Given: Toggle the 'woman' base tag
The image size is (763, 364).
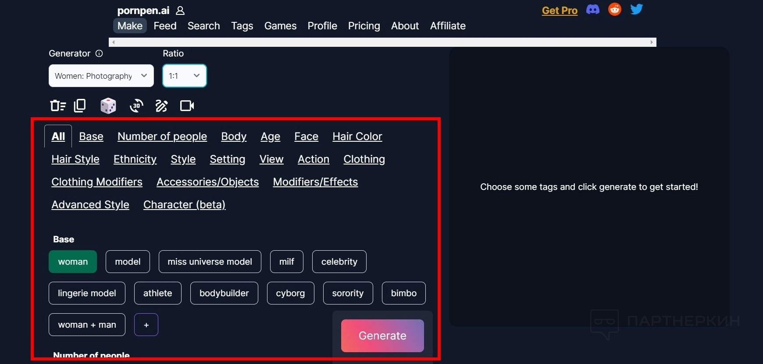Looking at the screenshot, I should [x=73, y=262].
